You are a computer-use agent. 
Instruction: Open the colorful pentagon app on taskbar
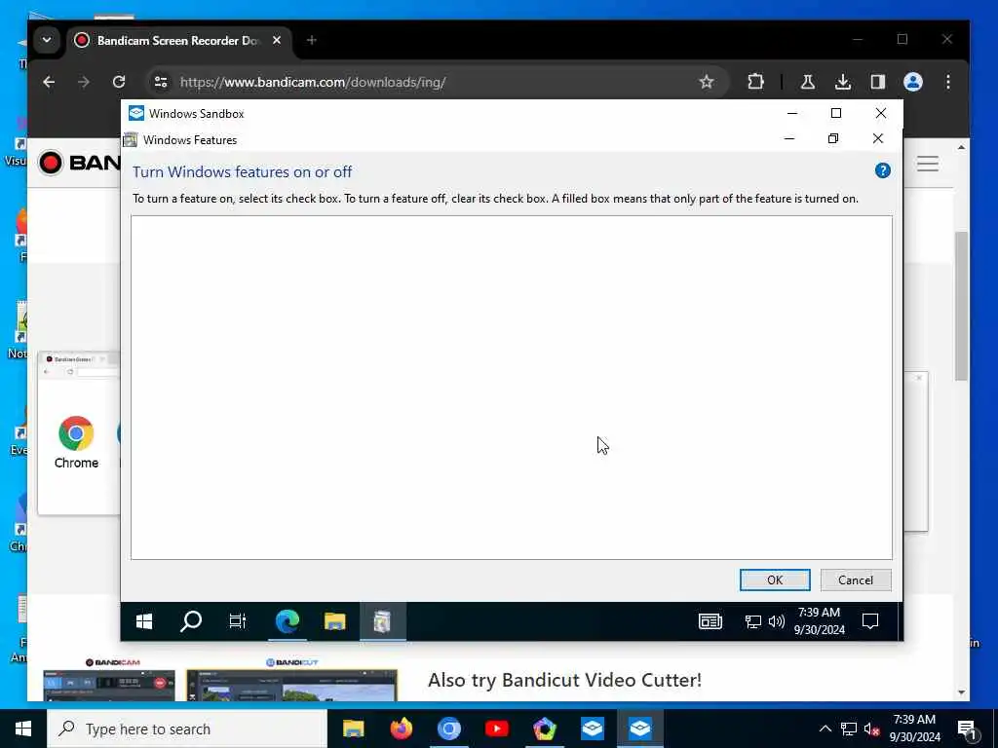[x=544, y=729]
